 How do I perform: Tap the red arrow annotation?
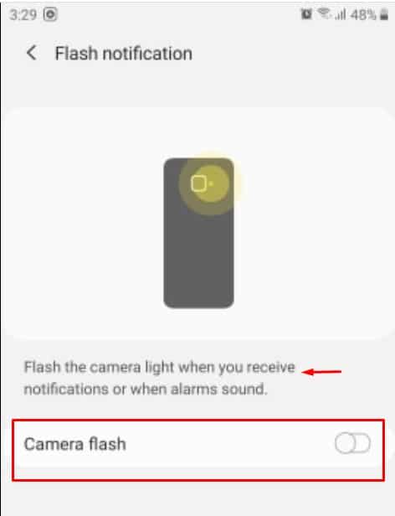click(x=321, y=372)
